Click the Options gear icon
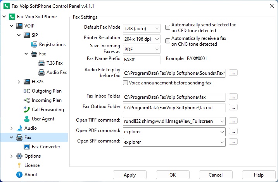Screen dimensions: 278x182 19,156
